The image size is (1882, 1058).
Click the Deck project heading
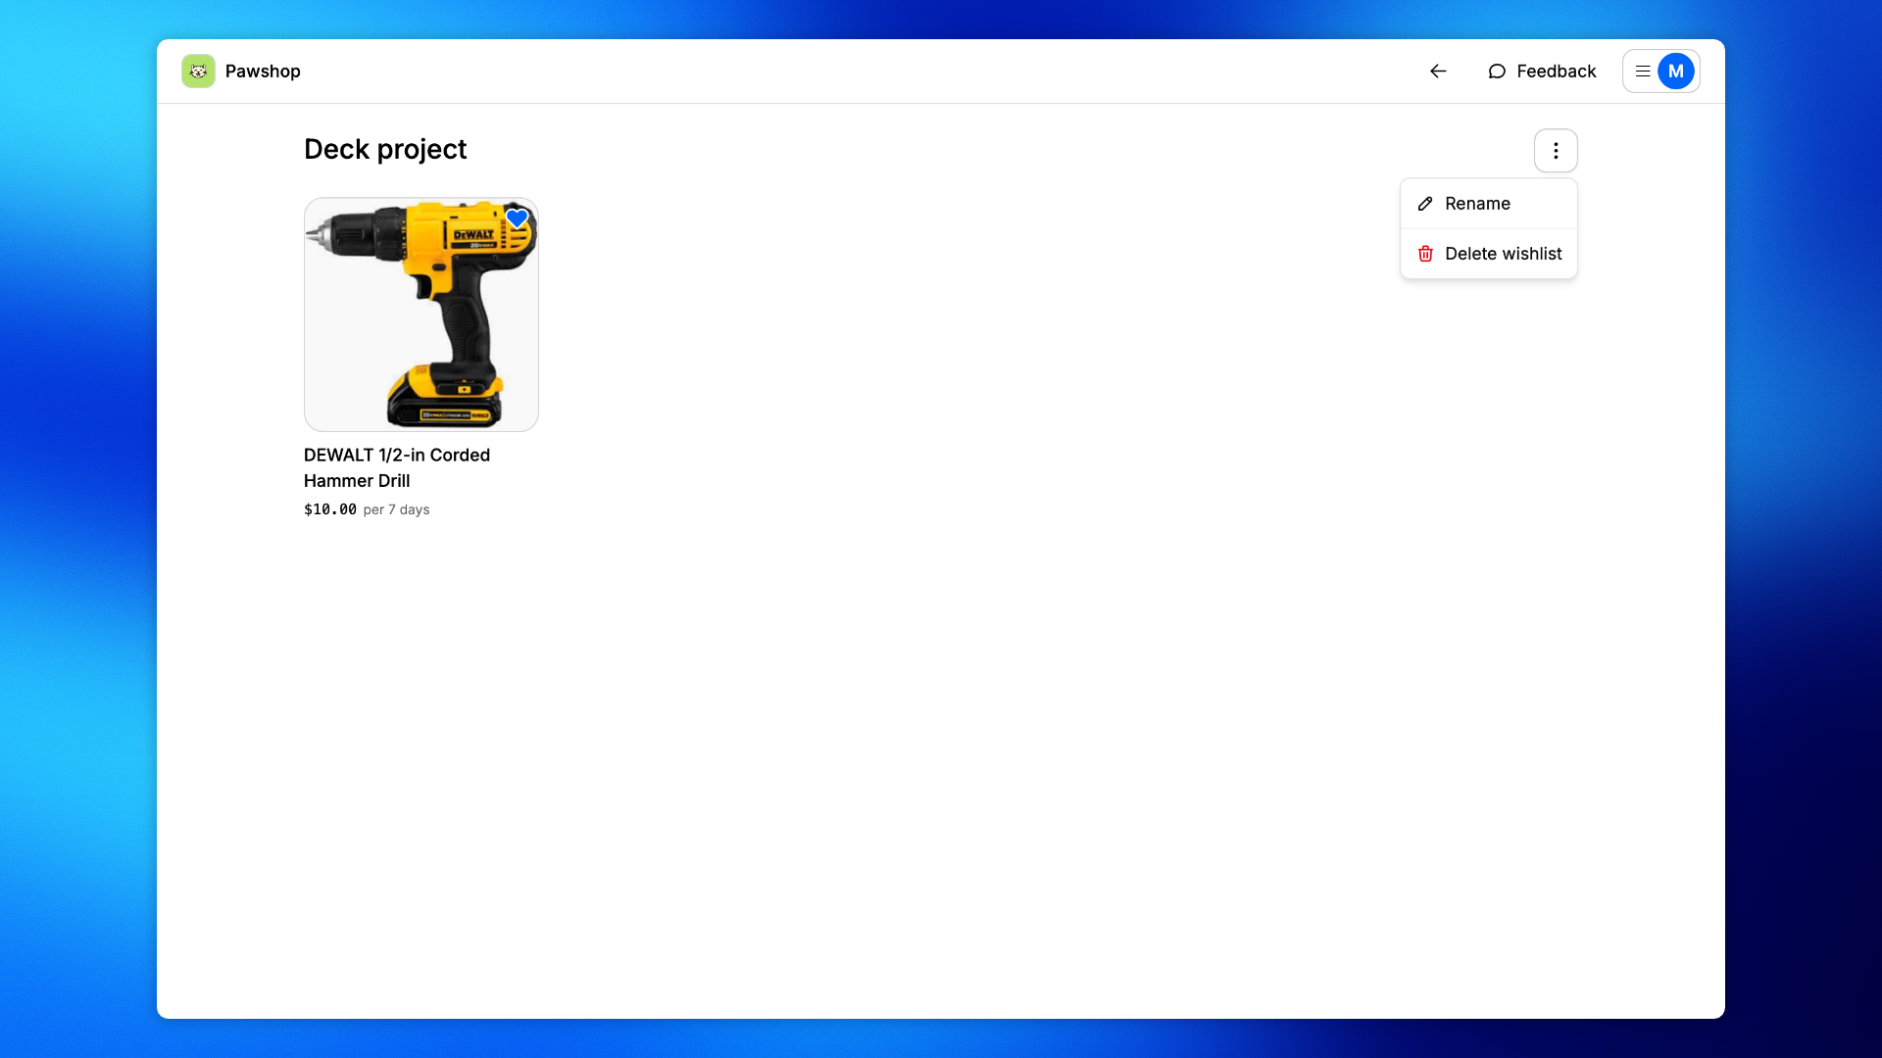tap(385, 149)
